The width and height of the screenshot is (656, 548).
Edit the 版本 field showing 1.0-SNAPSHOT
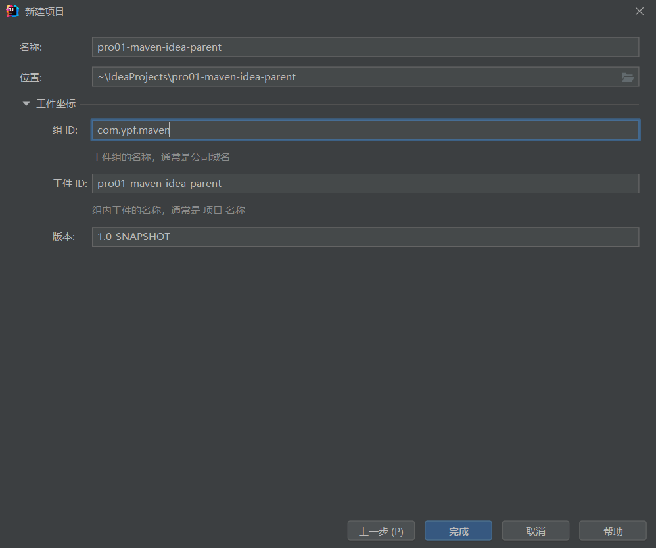[x=365, y=237]
